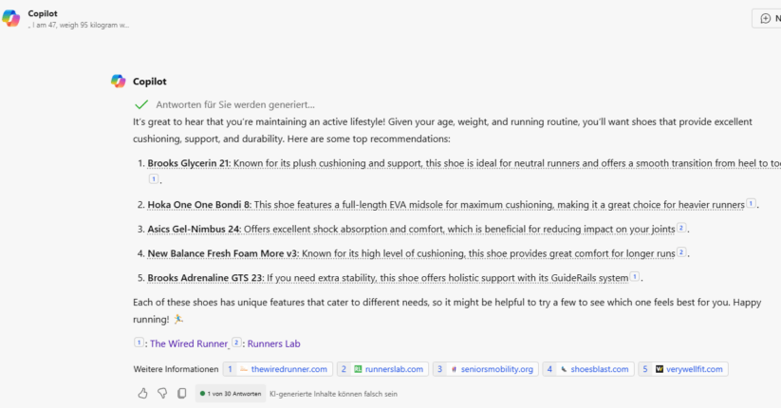Click the new topic plus icon
Viewport: 781px width, 408px height.
(x=766, y=18)
